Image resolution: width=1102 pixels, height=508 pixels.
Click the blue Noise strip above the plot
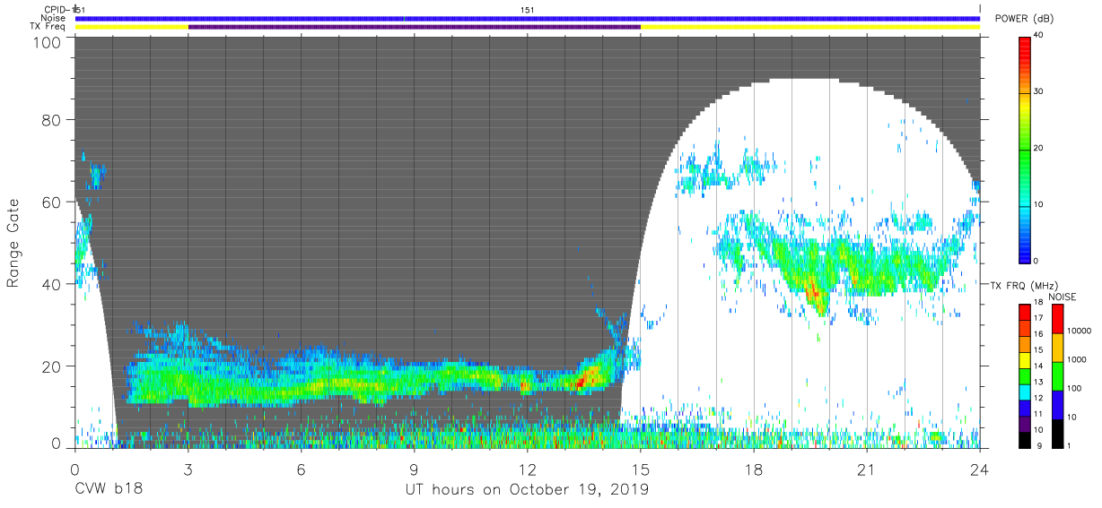pyautogui.click(x=528, y=18)
